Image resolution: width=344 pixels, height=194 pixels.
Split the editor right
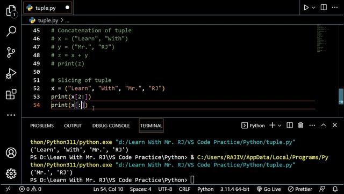324,7
